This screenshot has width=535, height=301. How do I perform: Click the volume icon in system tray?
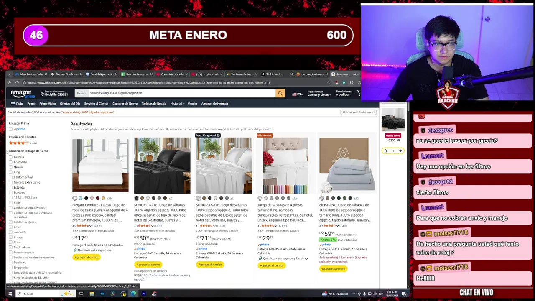(x=374, y=294)
